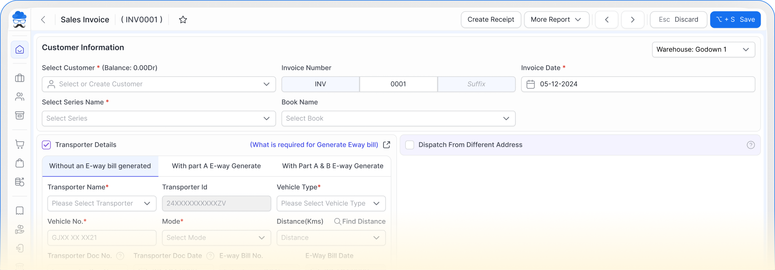775x270 pixels.
Task: Click the invoice Suffix field
Action: coord(476,84)
